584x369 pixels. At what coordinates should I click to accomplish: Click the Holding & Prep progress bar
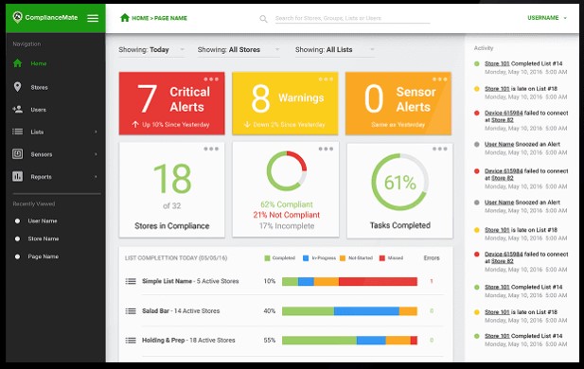click(349, 340)
